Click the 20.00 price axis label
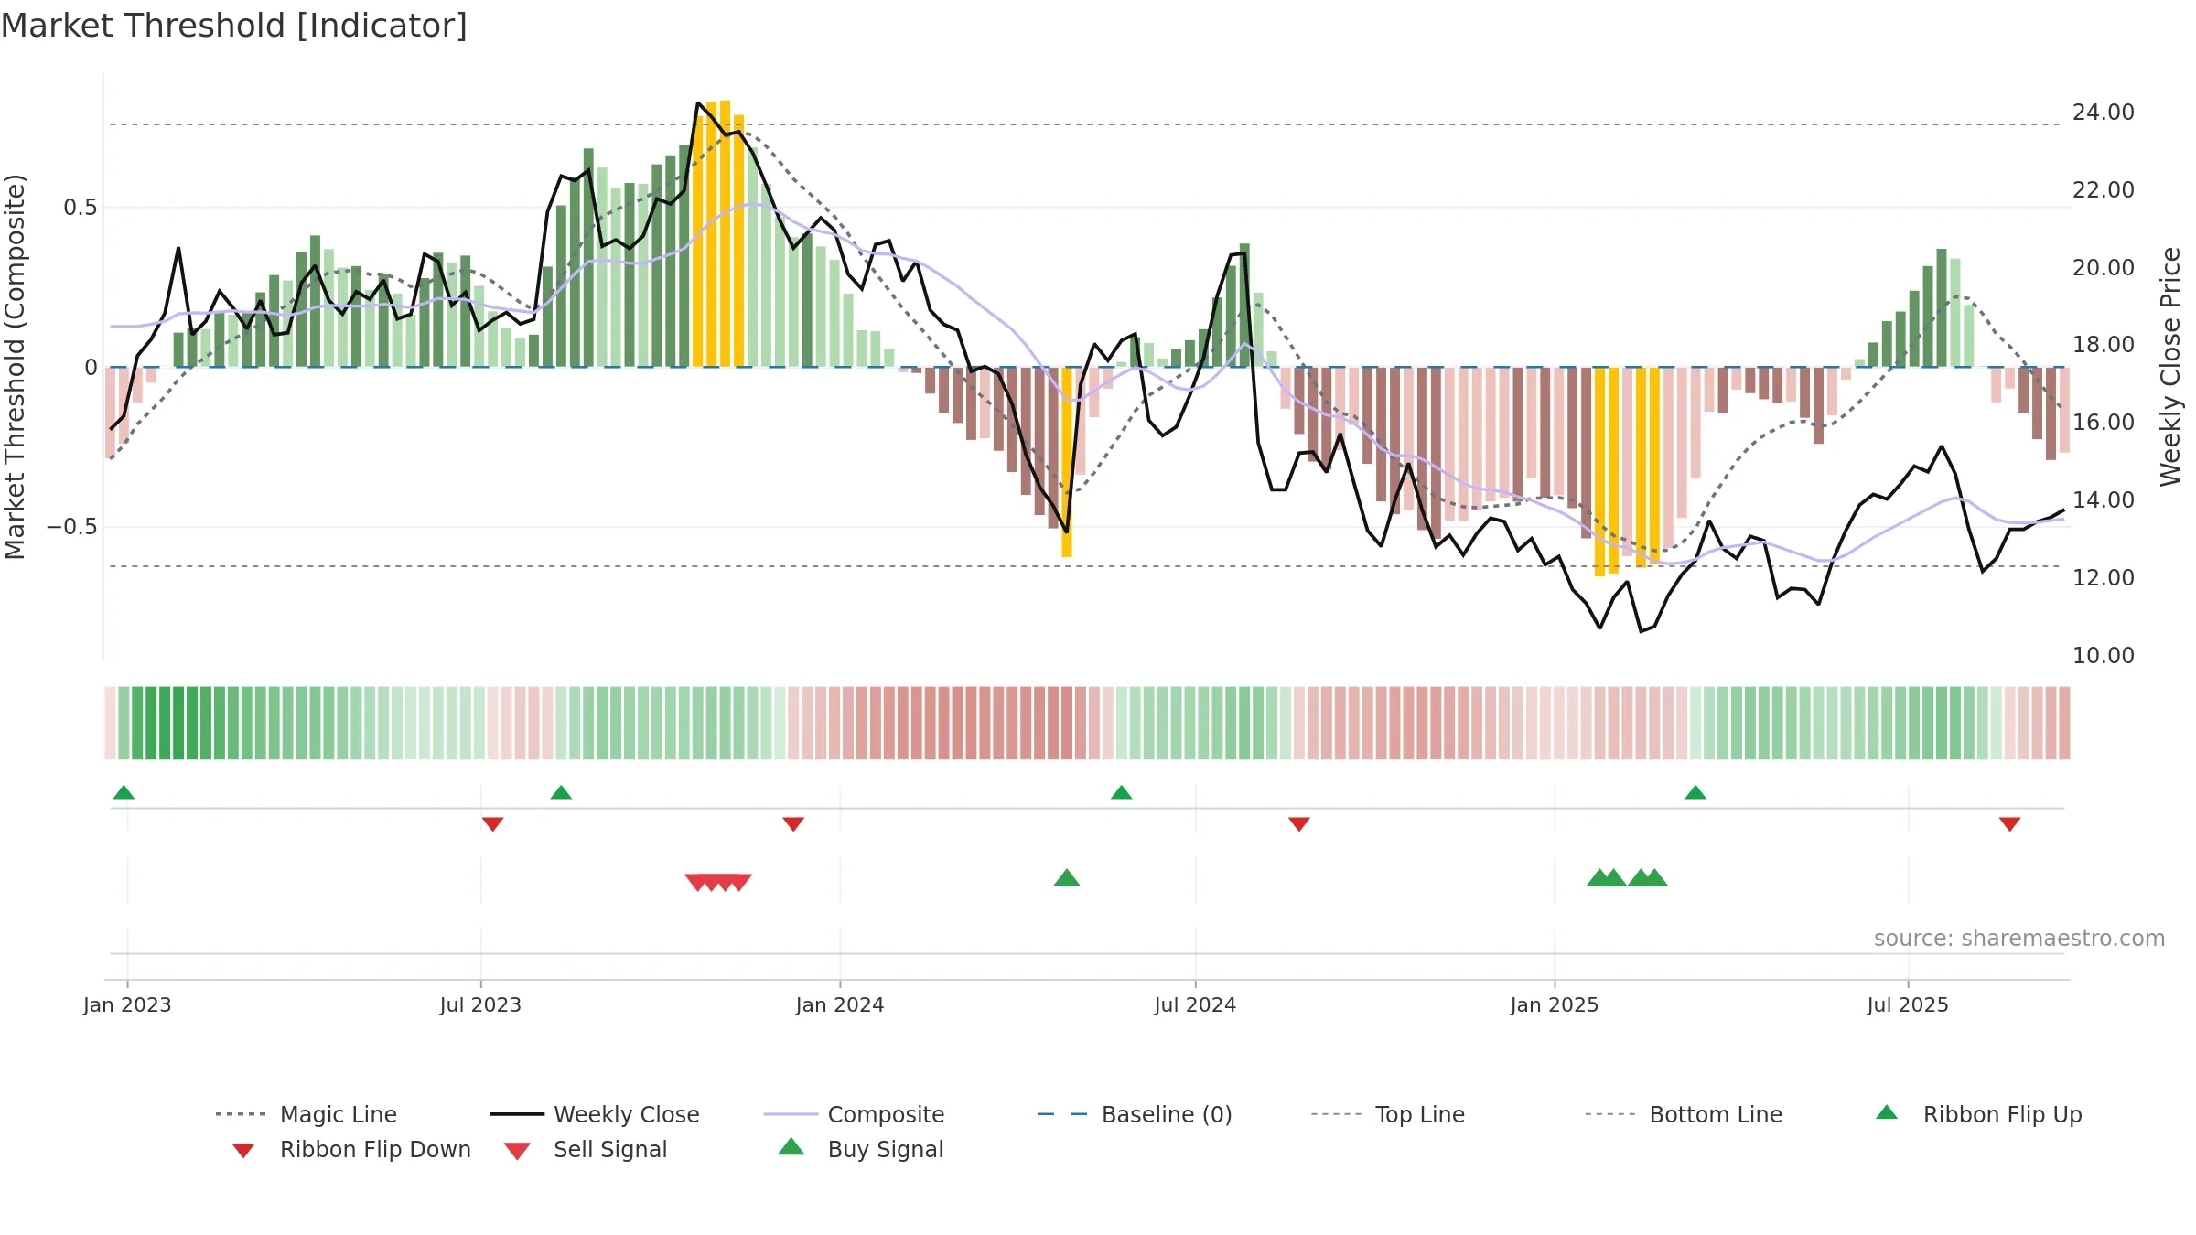Screen dimensions: 2196x1235 2104,268
